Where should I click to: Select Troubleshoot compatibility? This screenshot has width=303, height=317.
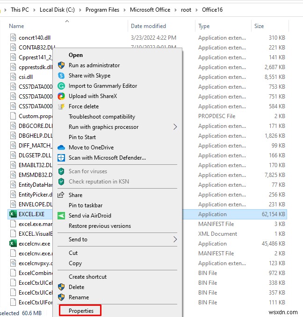point(102,117)
